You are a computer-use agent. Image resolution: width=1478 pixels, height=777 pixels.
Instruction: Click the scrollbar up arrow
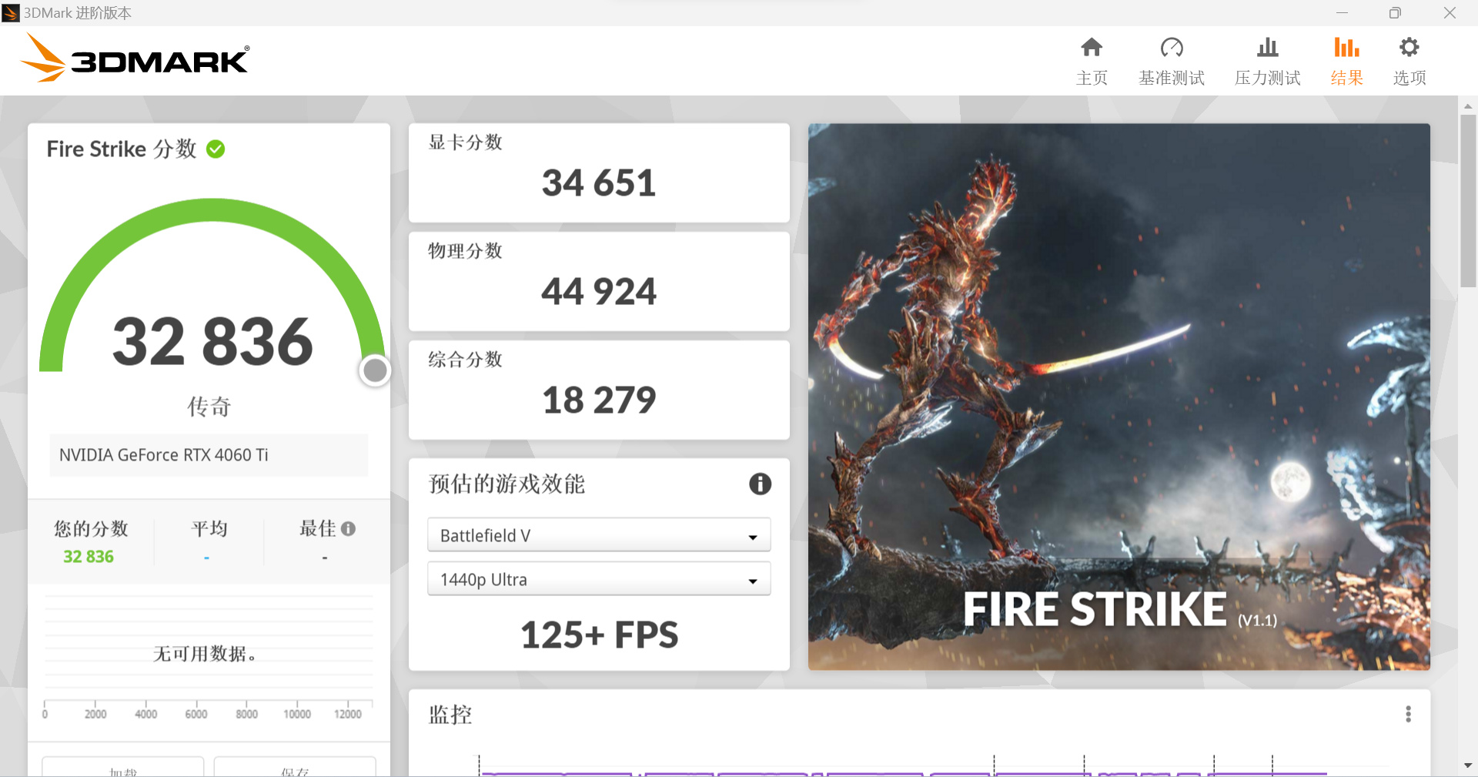pos(1468,105)
